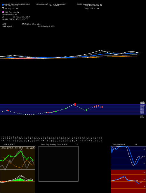
Task: Click the "ADX & MACD" panel title
Action: tap(9, 144)
